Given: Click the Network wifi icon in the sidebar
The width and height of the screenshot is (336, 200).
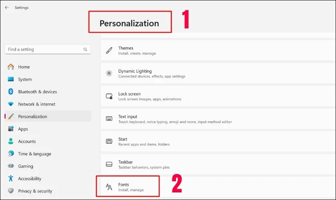Looking at the screenshot, I should click(x=11, y=104).
